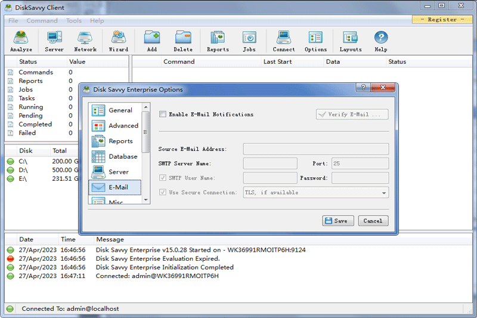
Task: Cancel the options dialog
Action: pos(373,221)
